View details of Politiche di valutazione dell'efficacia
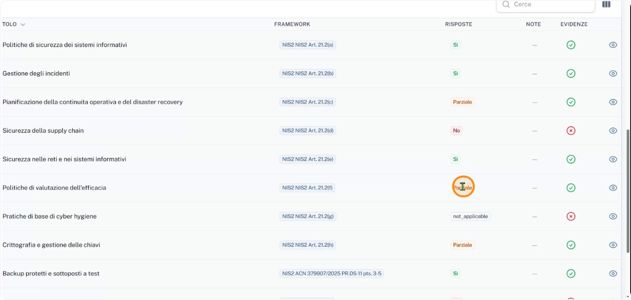The height and width of the screenshot is (300, 631). pos(613,187)
